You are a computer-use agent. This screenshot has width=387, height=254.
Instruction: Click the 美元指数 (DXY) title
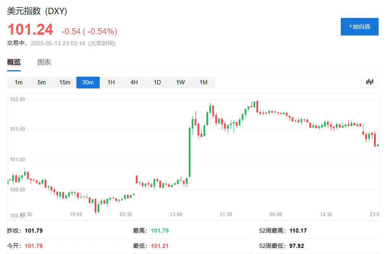[37, 11]
